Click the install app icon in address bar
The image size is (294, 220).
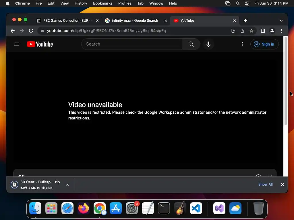(233, 31)
